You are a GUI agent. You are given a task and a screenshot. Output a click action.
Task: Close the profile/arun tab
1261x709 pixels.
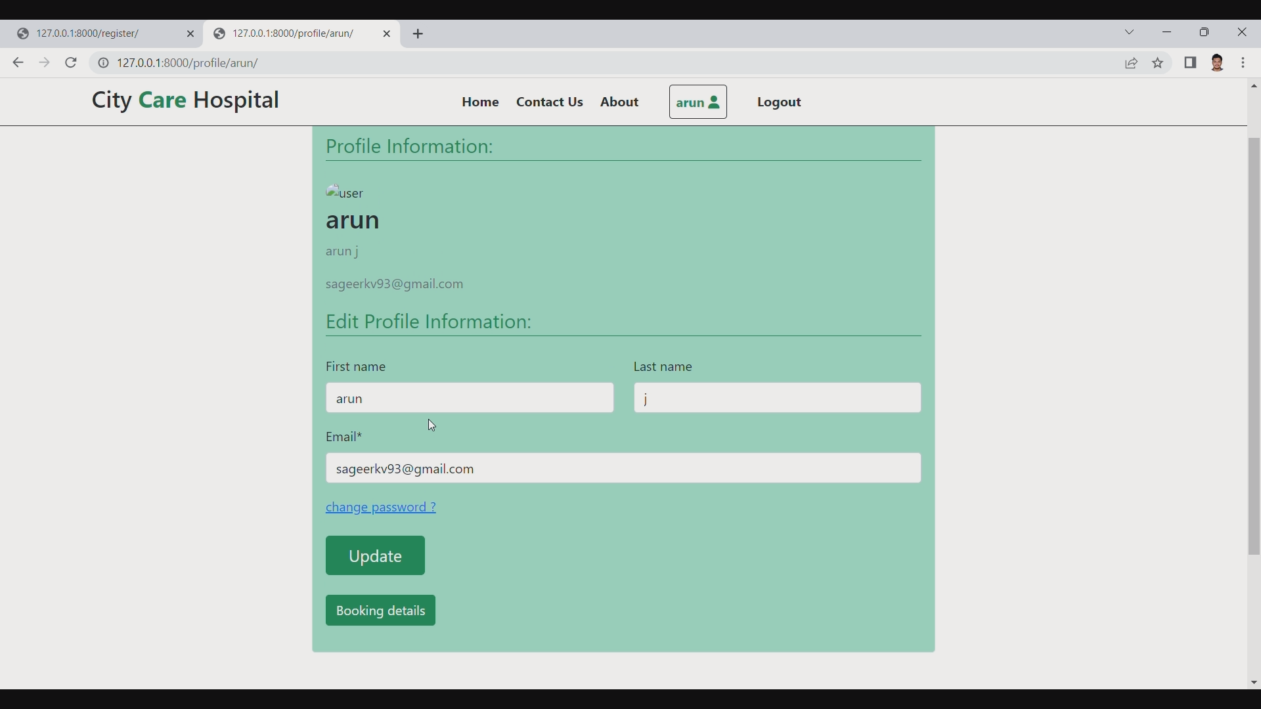(388, 33)
